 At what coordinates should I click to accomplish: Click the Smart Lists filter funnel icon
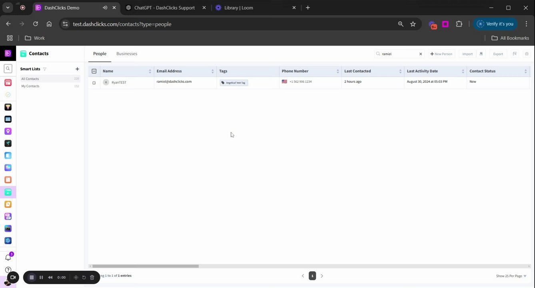click(45, 69)
